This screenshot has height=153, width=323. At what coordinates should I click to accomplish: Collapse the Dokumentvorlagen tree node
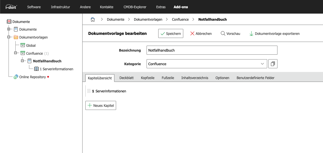[9, 37]
